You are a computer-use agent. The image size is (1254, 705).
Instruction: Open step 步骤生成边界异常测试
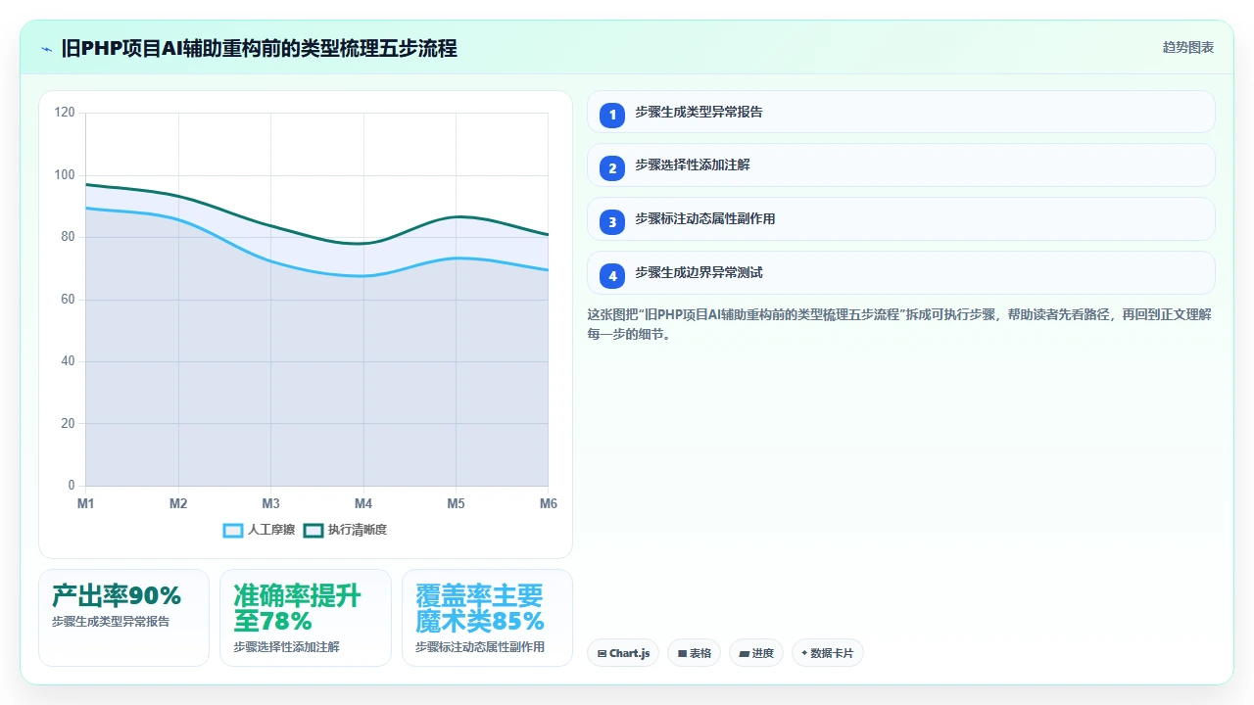pyautogui.click(x=901, y=273)
